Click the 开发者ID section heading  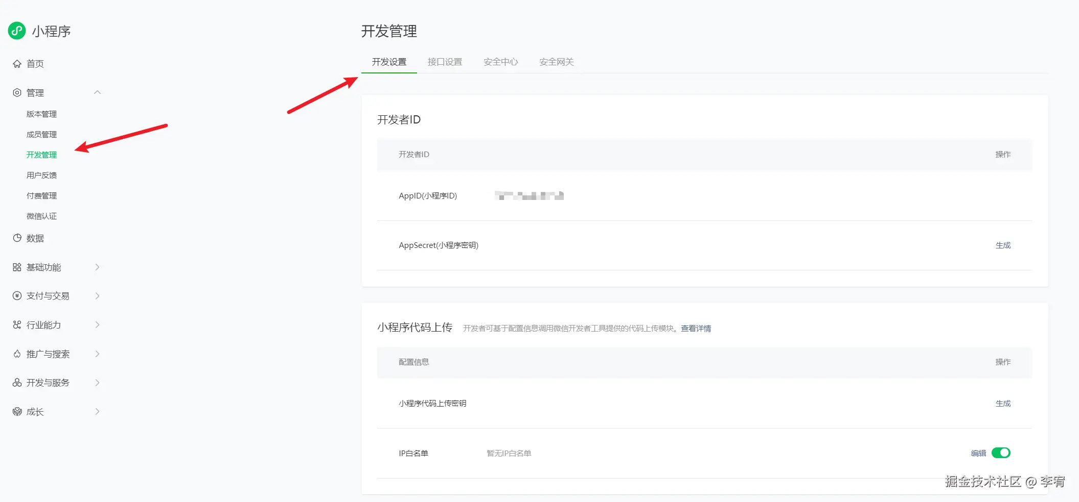tap(399, 119)
